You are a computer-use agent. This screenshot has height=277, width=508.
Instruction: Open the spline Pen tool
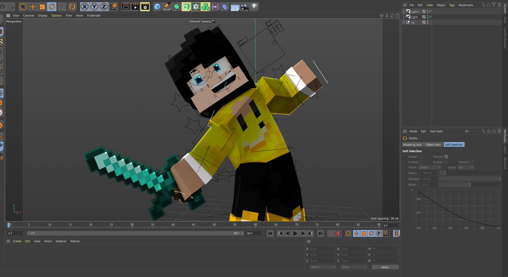pos(167,7)
